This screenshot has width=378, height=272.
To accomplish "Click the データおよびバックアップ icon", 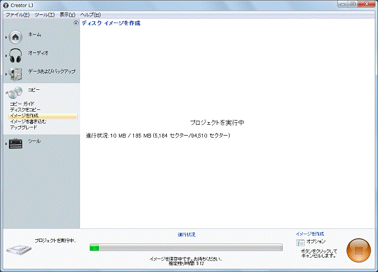I will (16, 74).
